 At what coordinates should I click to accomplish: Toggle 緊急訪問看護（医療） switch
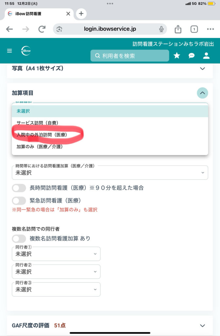pos(19,200)
